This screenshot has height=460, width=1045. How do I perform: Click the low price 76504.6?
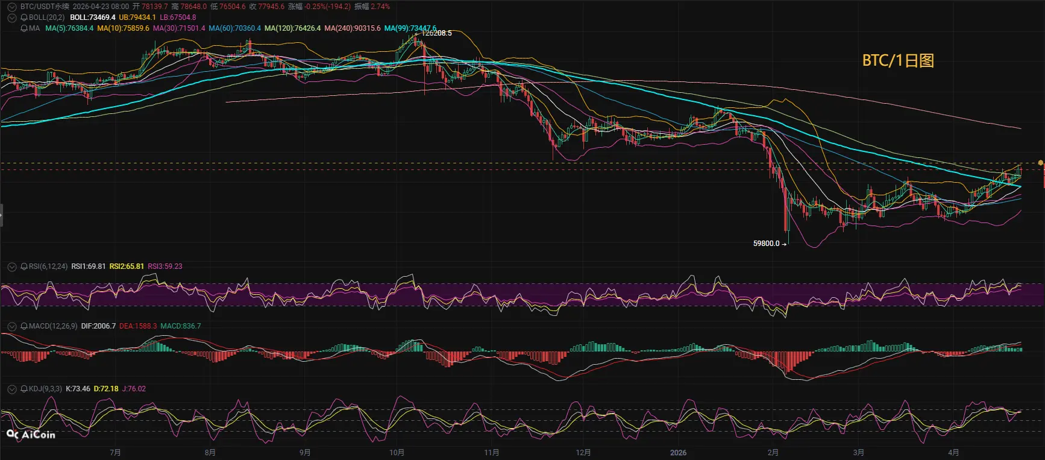pos(233,7)
